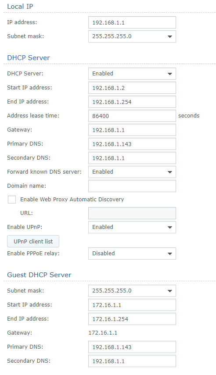Click the DHCP Secondary DNS field
This screenshot has height=375, width=216.
(x=132, y=158)
